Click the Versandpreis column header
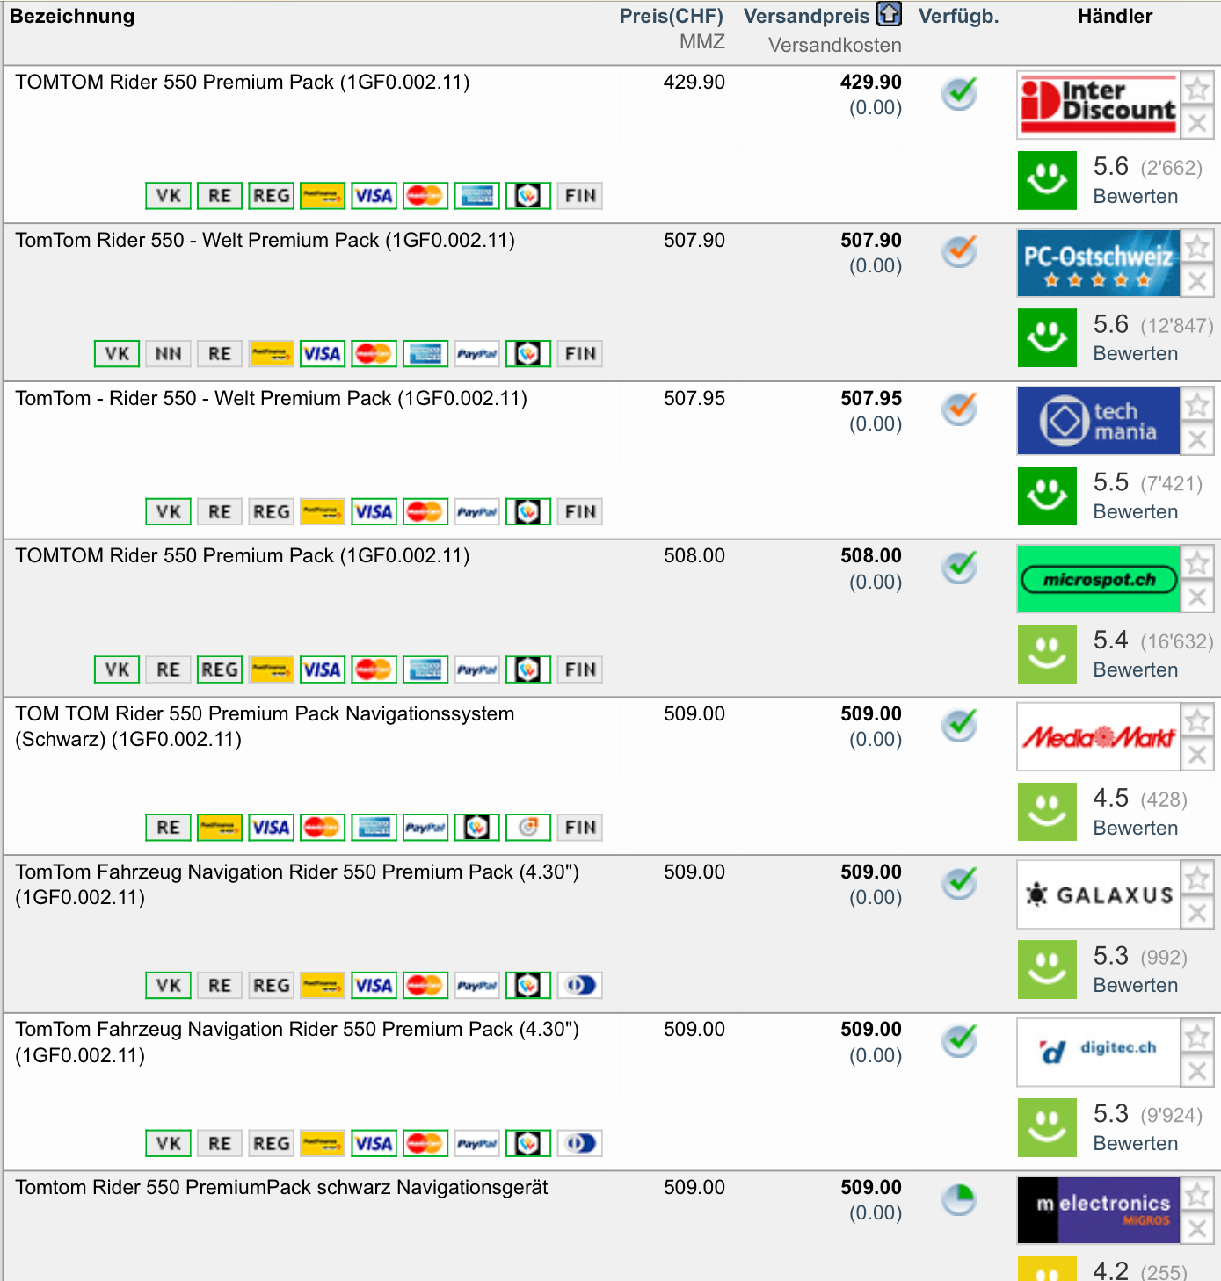The image size is (1221, 1281). pyautogui.click(x=806, y=16)
